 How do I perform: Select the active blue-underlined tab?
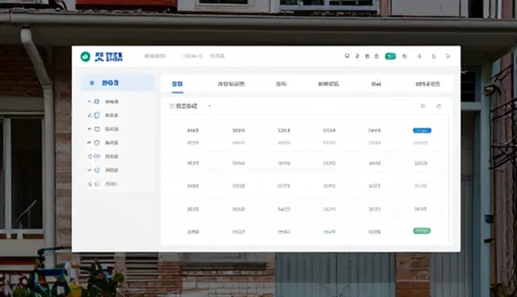coord(178,84)
